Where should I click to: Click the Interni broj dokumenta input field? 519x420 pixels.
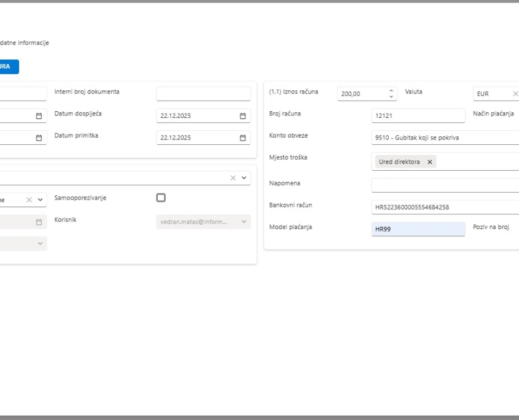(x=203, y=94)
